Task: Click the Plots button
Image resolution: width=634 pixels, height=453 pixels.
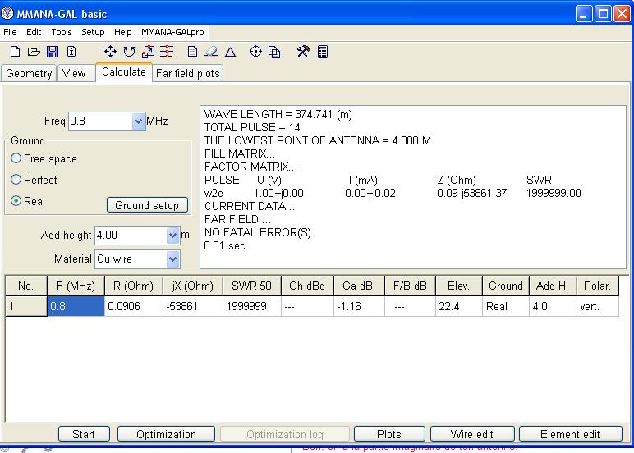Action: click(x=389, y=434)
